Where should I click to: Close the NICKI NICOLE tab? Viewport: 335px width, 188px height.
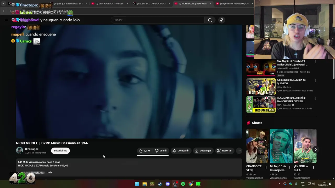[211, 4]
